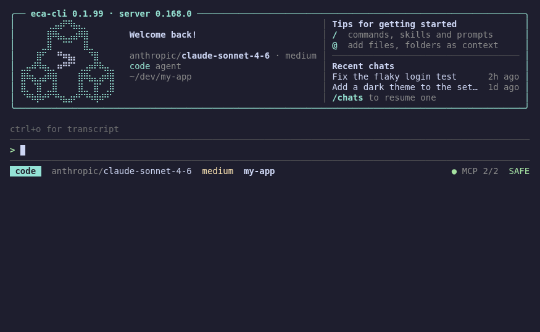Click the 'Recent chats' heading

click(x=363, y=66)
